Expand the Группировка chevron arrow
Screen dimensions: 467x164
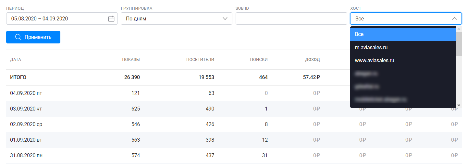(225, 18)
